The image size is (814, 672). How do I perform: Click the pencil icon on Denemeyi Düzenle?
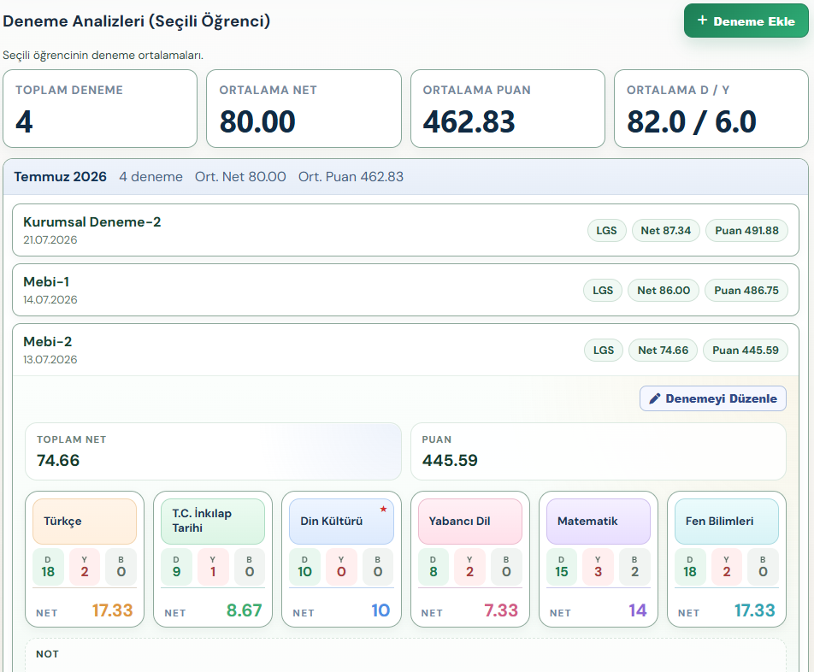(x=655, y=398)
